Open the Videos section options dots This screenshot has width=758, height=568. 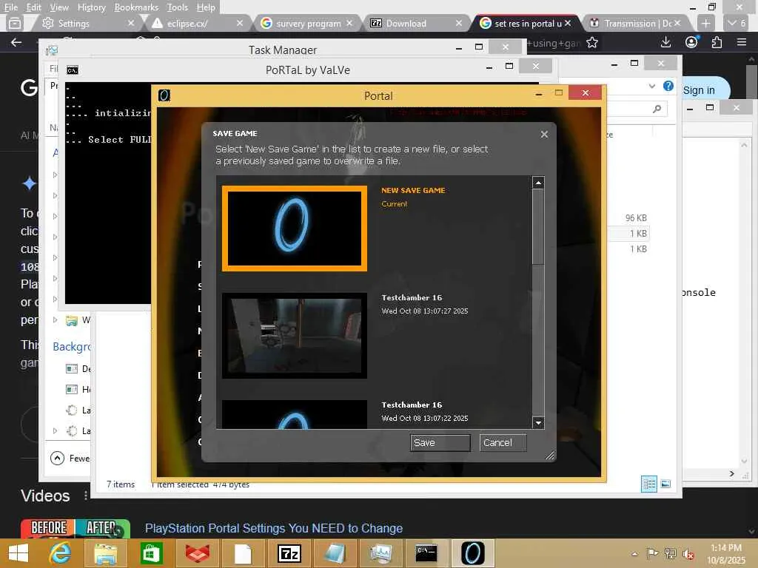click(x=86, y=496)
